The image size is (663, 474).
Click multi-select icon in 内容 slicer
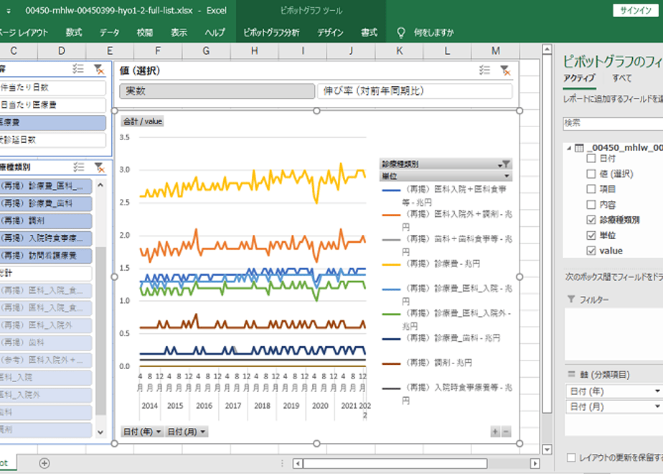point(78,68)
